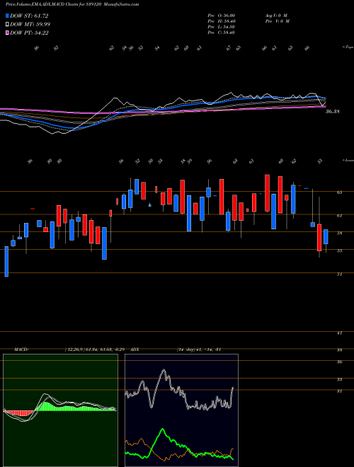Screen dimensions: 354x467
Task: Open the ADX indicator panel
Action: 181,410
